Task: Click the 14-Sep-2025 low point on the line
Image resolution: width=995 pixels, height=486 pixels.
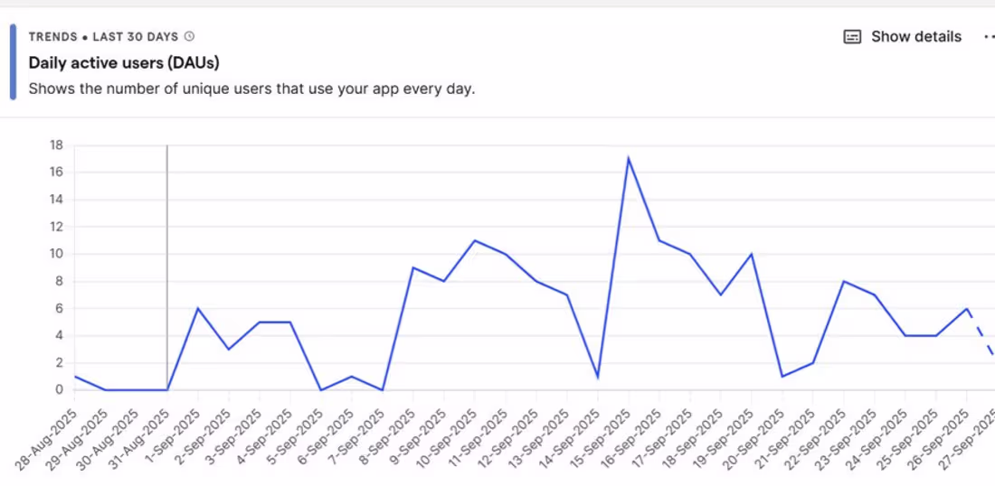Action: click(598, 377)
